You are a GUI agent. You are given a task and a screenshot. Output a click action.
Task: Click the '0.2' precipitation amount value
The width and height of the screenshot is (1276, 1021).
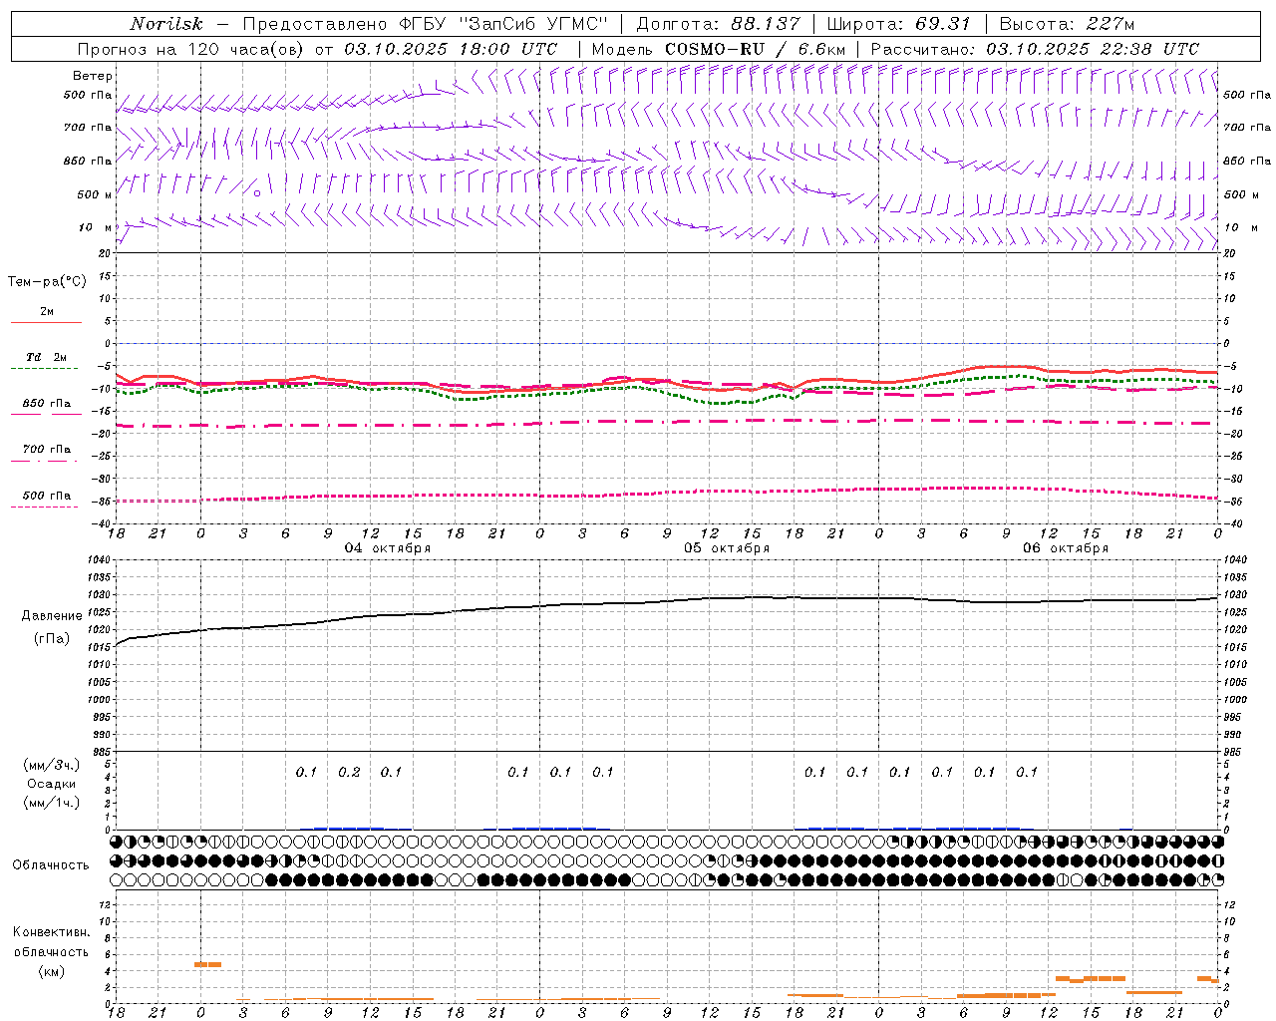pos(349,773)
